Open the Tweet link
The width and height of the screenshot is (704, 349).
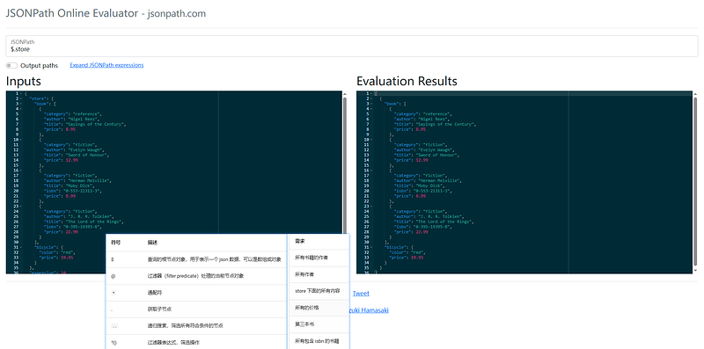[x=361, y=294]
